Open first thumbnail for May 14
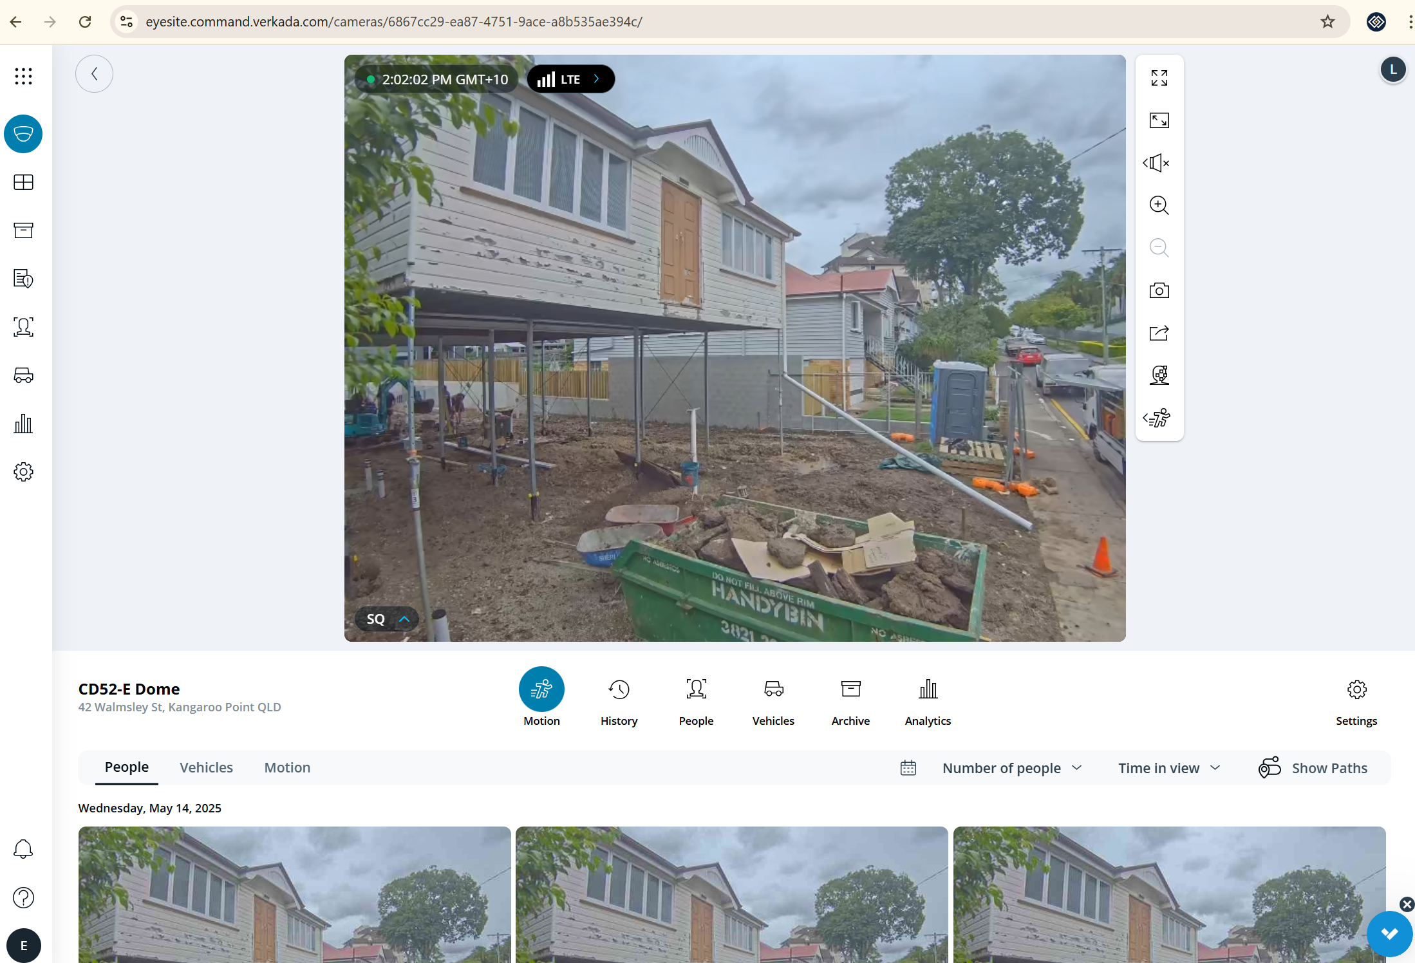This screenshot has height=963, width=1415. coord(294,895)
